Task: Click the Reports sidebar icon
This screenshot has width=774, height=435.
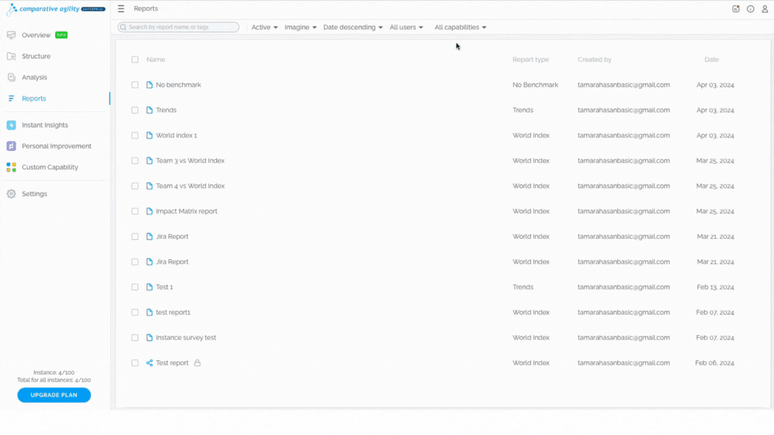Action: tap(11, 99)
